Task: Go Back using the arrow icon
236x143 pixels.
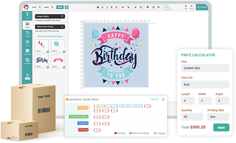Action: tap(186, 7)
